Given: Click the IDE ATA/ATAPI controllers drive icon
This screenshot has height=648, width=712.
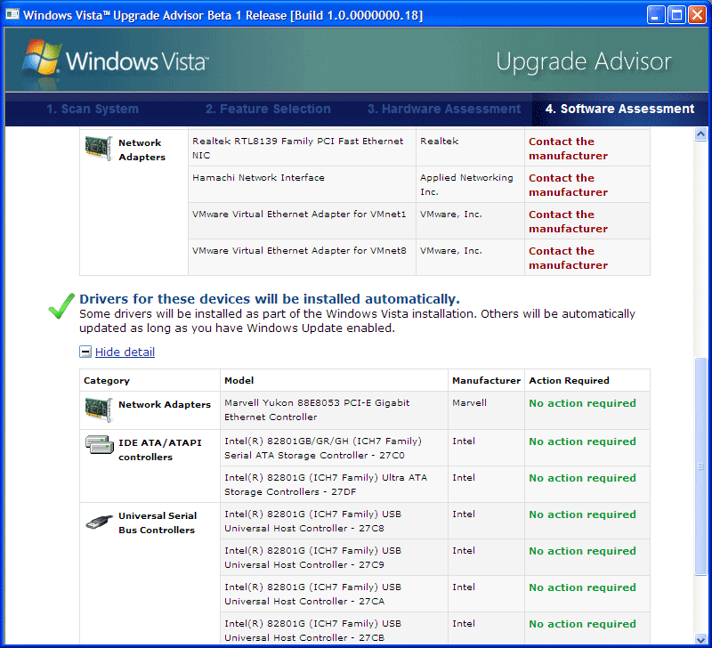Looking at the screenshot, I should (99, 444).
